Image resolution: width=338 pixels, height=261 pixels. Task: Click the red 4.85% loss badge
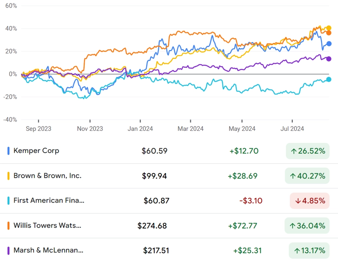[310, 201]
